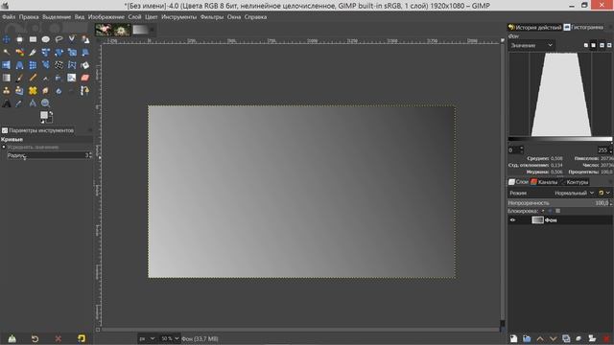This screenshot has width=614, height=345.
Task: Select the Eraser tool
Action: point(85,78)
